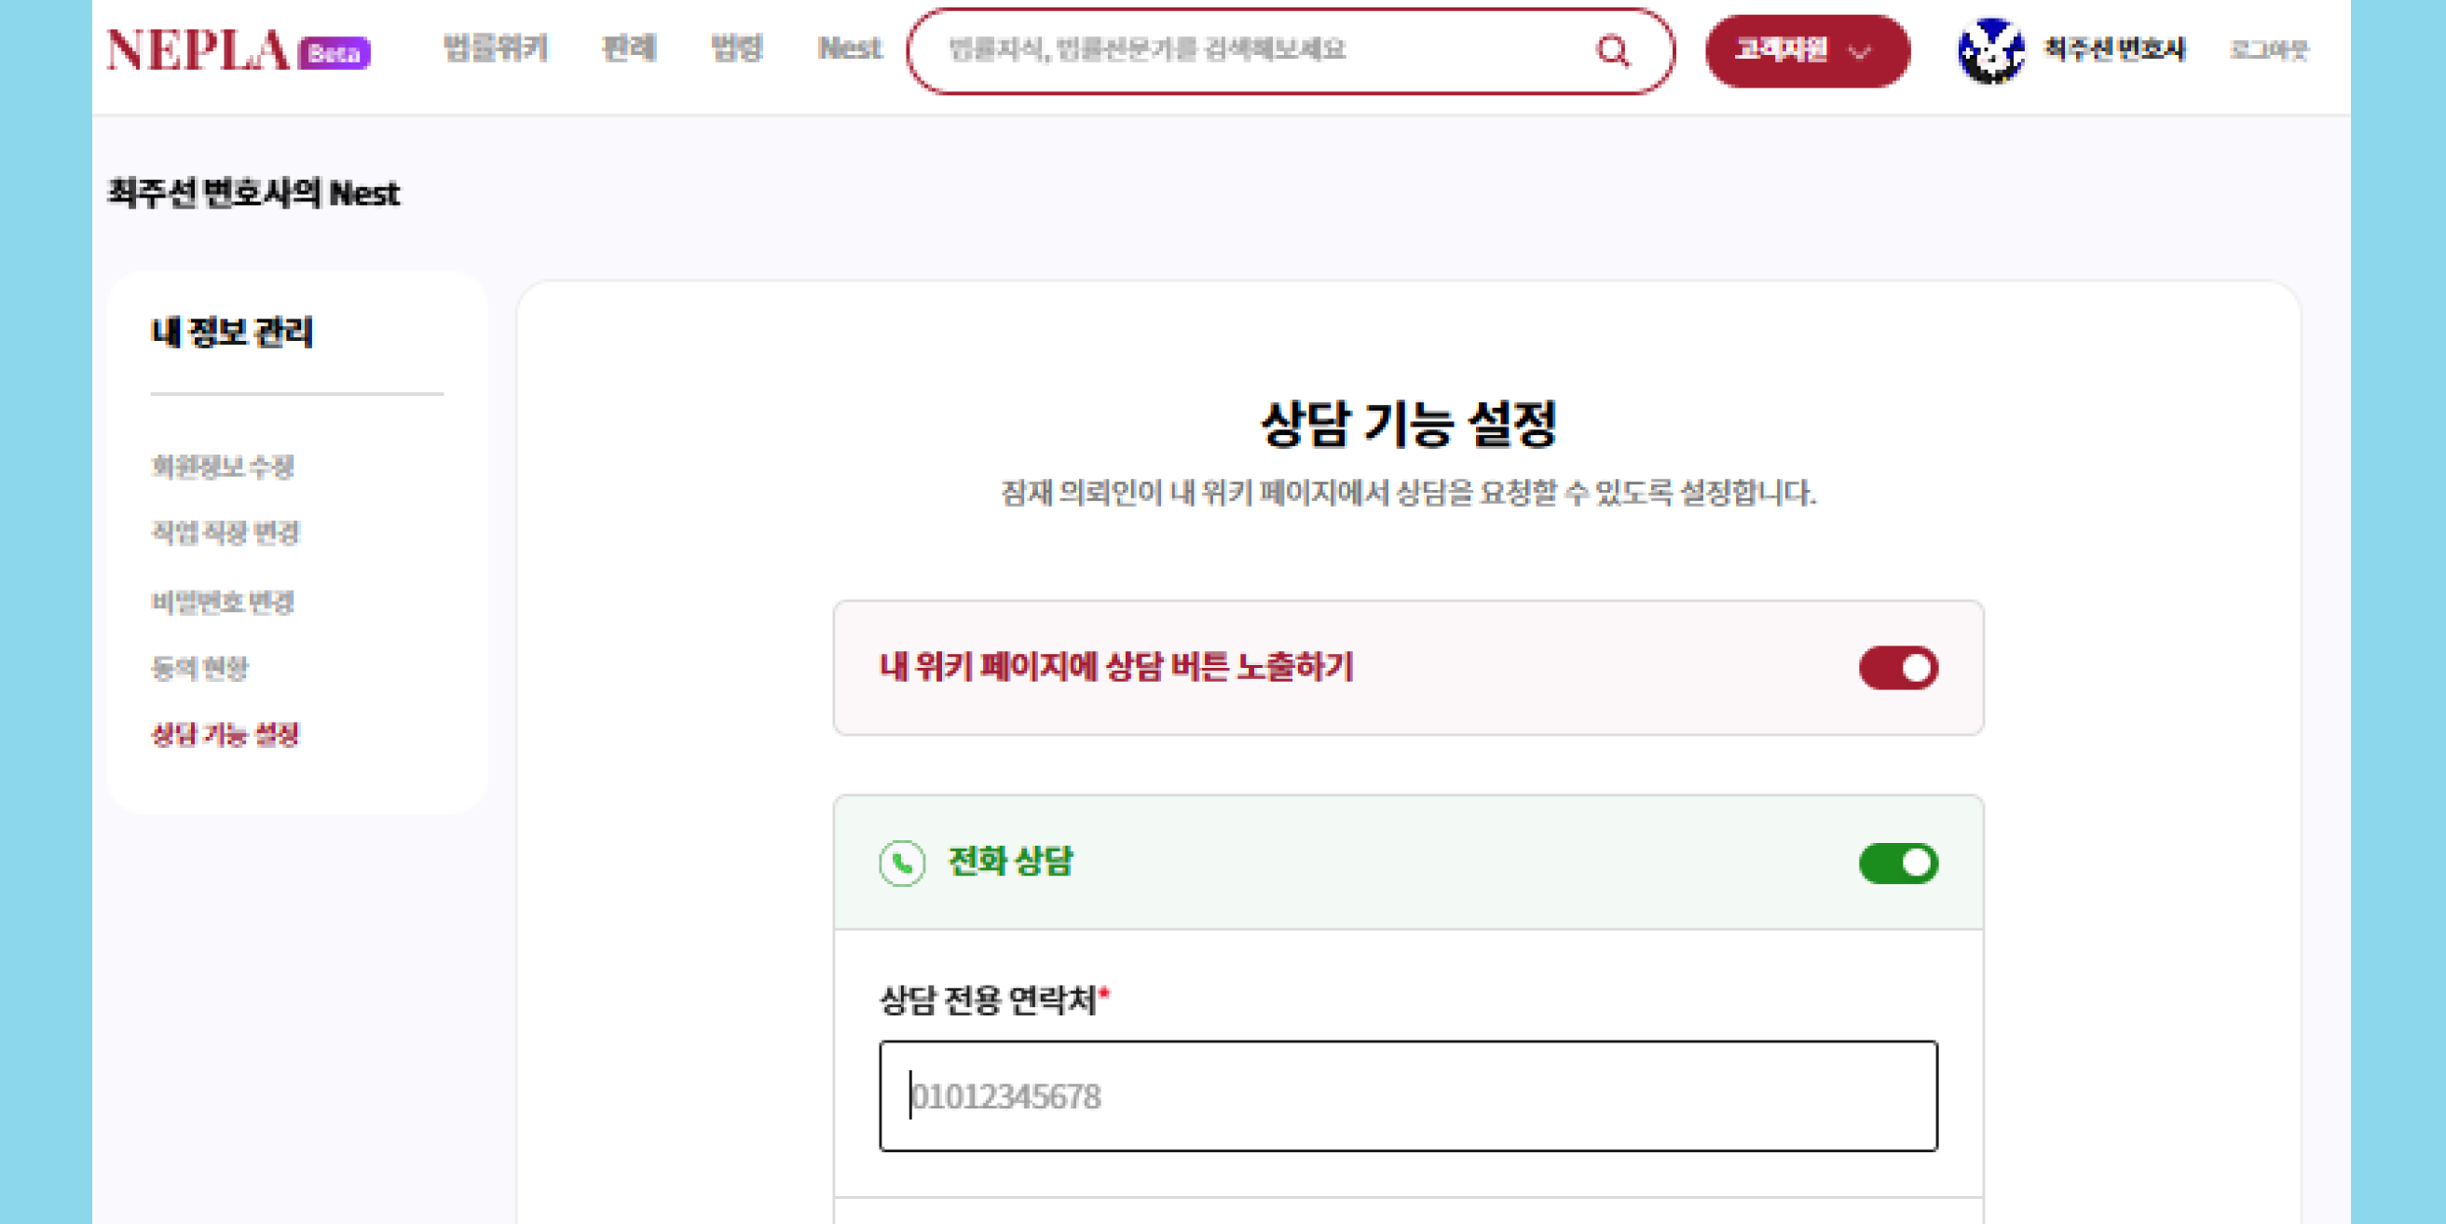Disable 내 위키 페이지에 상담 버튼 노출하기 toggle

click(x=1897, y=668)
